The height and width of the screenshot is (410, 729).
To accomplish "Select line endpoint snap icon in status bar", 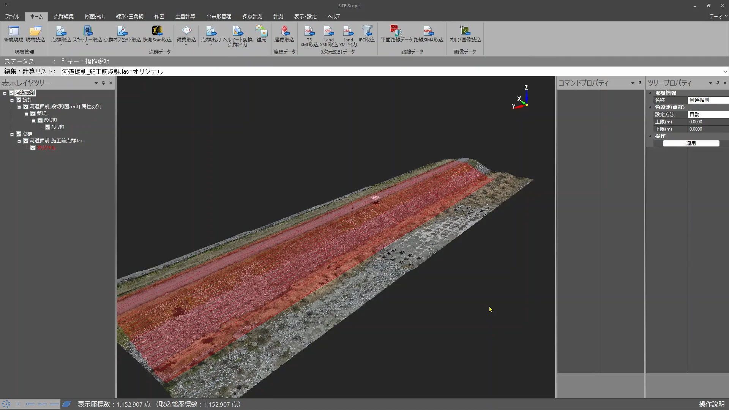I will pyautogui.click(x=30, y=404).
